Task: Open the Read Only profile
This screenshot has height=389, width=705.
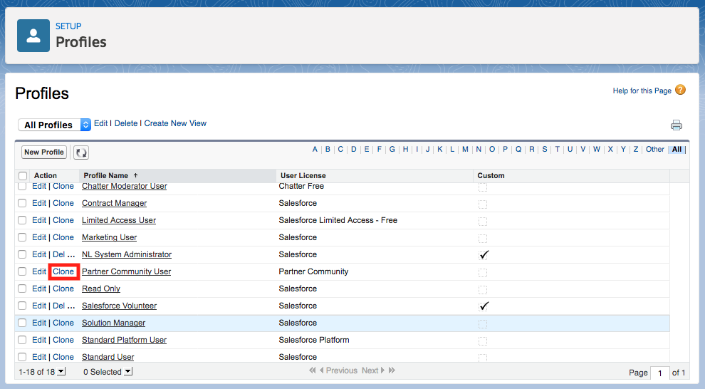Action: coord(100,289)
